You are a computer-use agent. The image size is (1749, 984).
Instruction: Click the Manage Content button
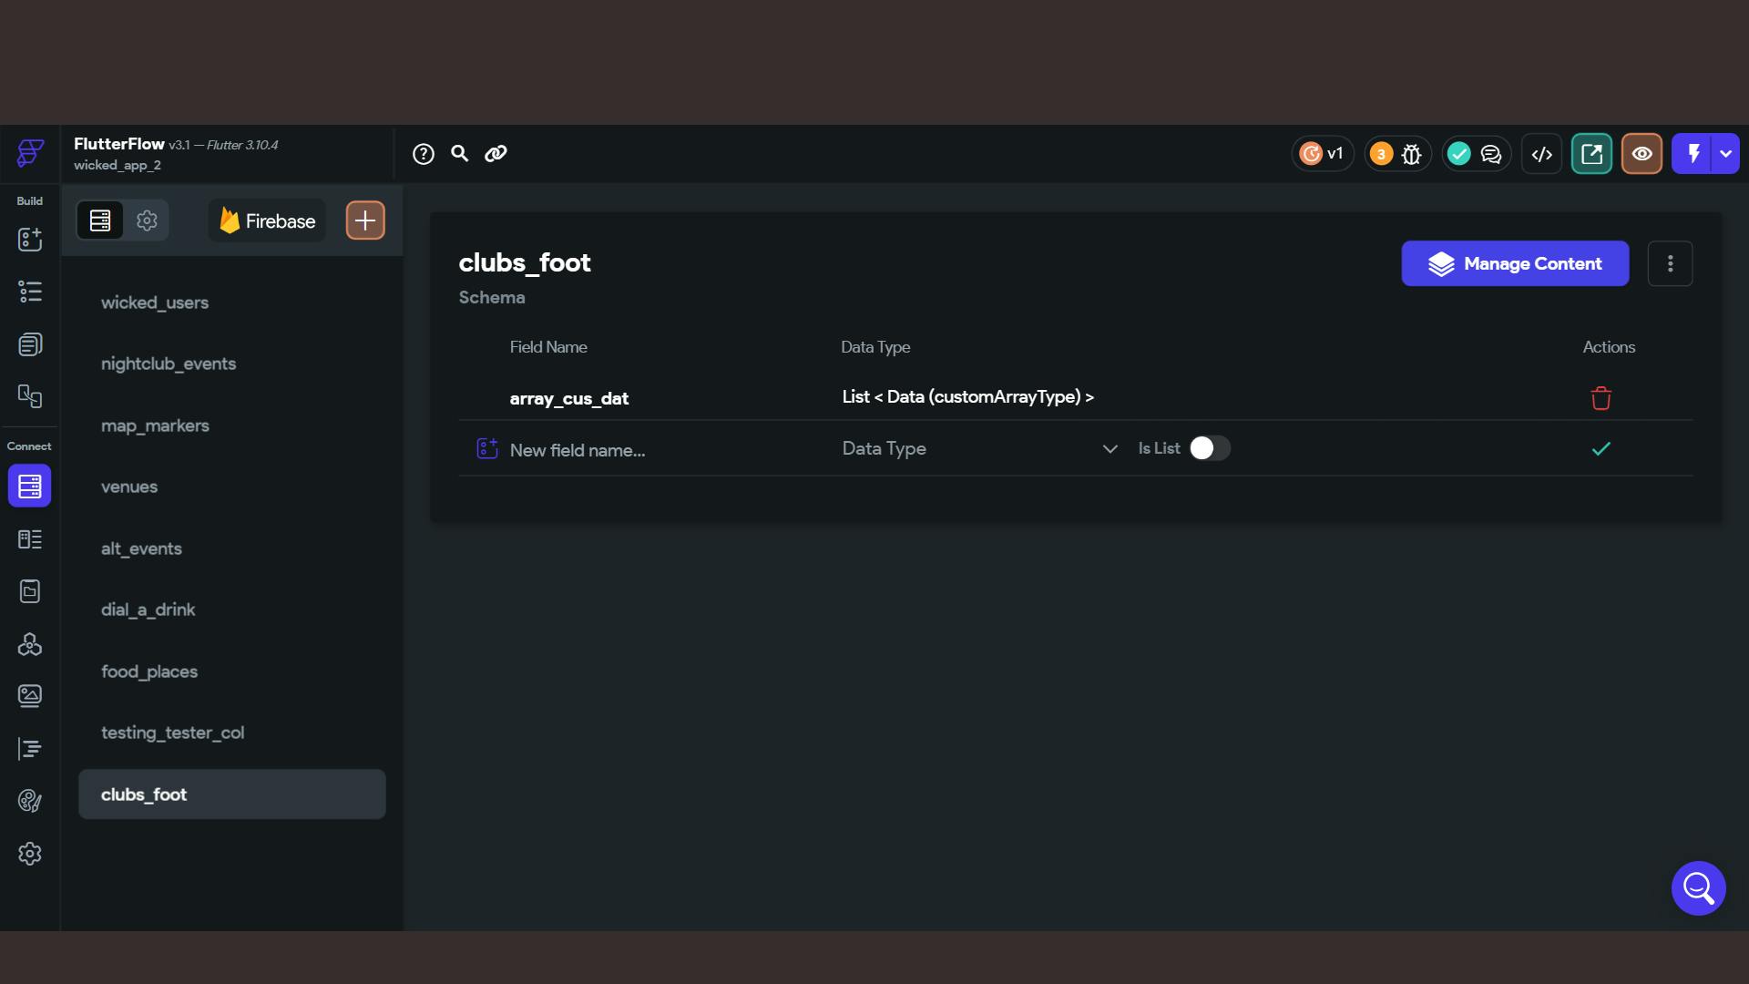(x=1514, y=263)
